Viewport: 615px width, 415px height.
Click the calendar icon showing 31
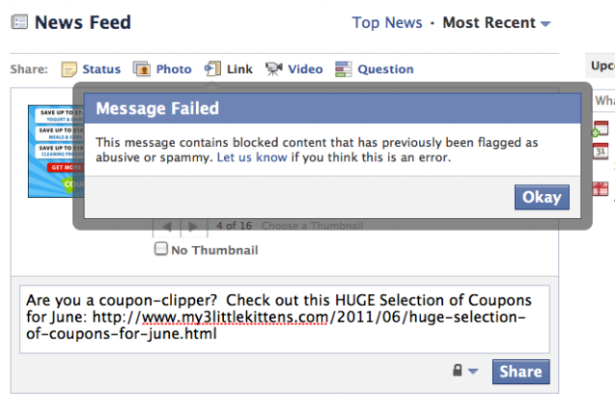tap(601, 151)
